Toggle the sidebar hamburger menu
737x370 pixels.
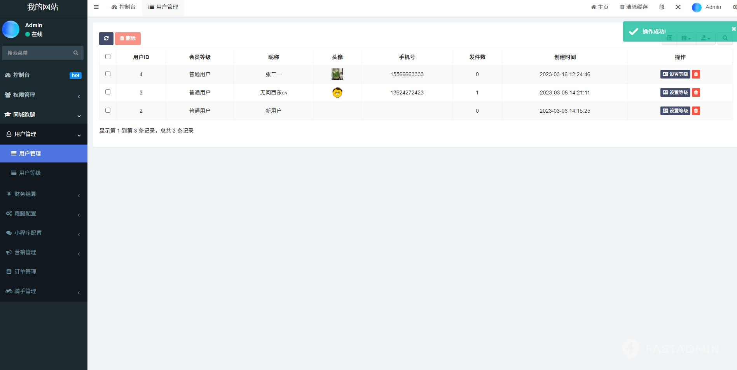[x=96, y=7]
